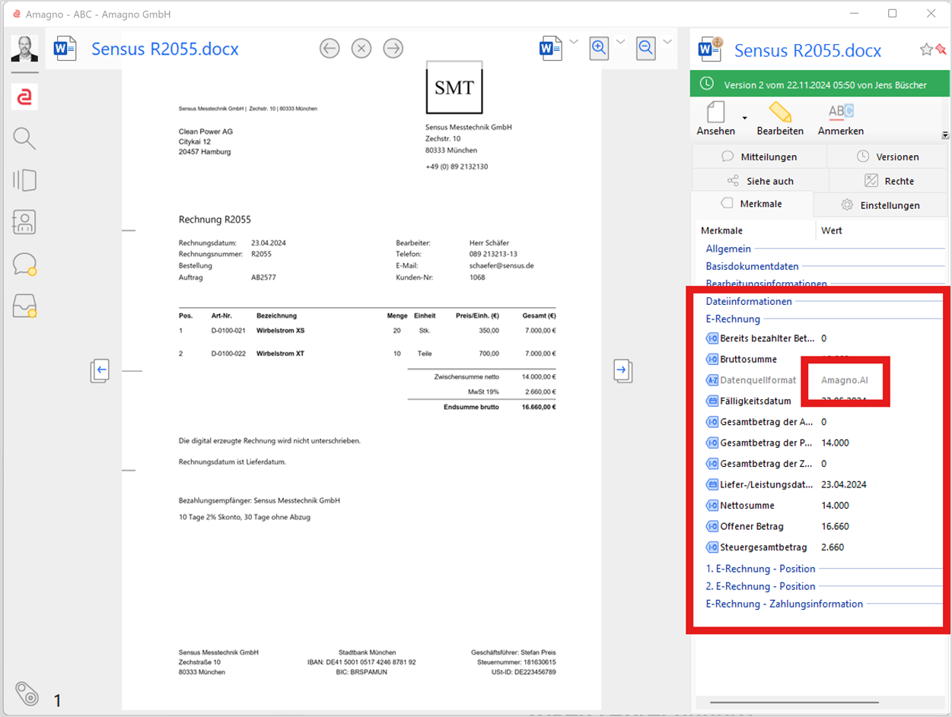Click the Anmerken button
The image size is (952, 717).
click(841, 119)
